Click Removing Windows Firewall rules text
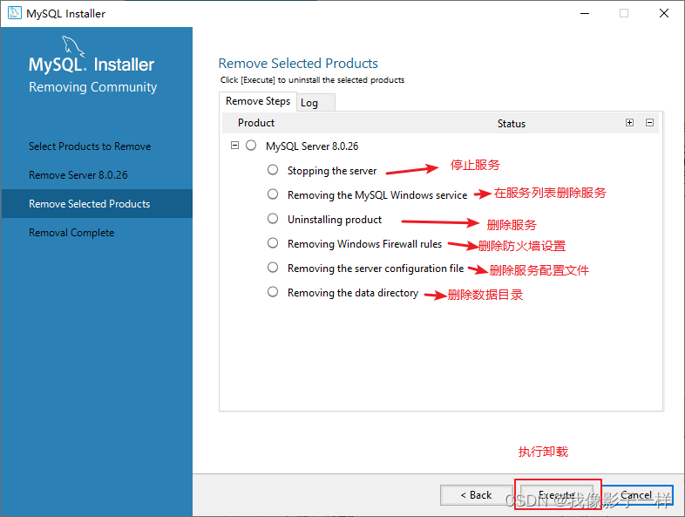 (x=365, y=244)
